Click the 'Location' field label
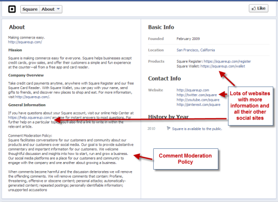Viewport: 278px width, 202px height. pos(156,50)
